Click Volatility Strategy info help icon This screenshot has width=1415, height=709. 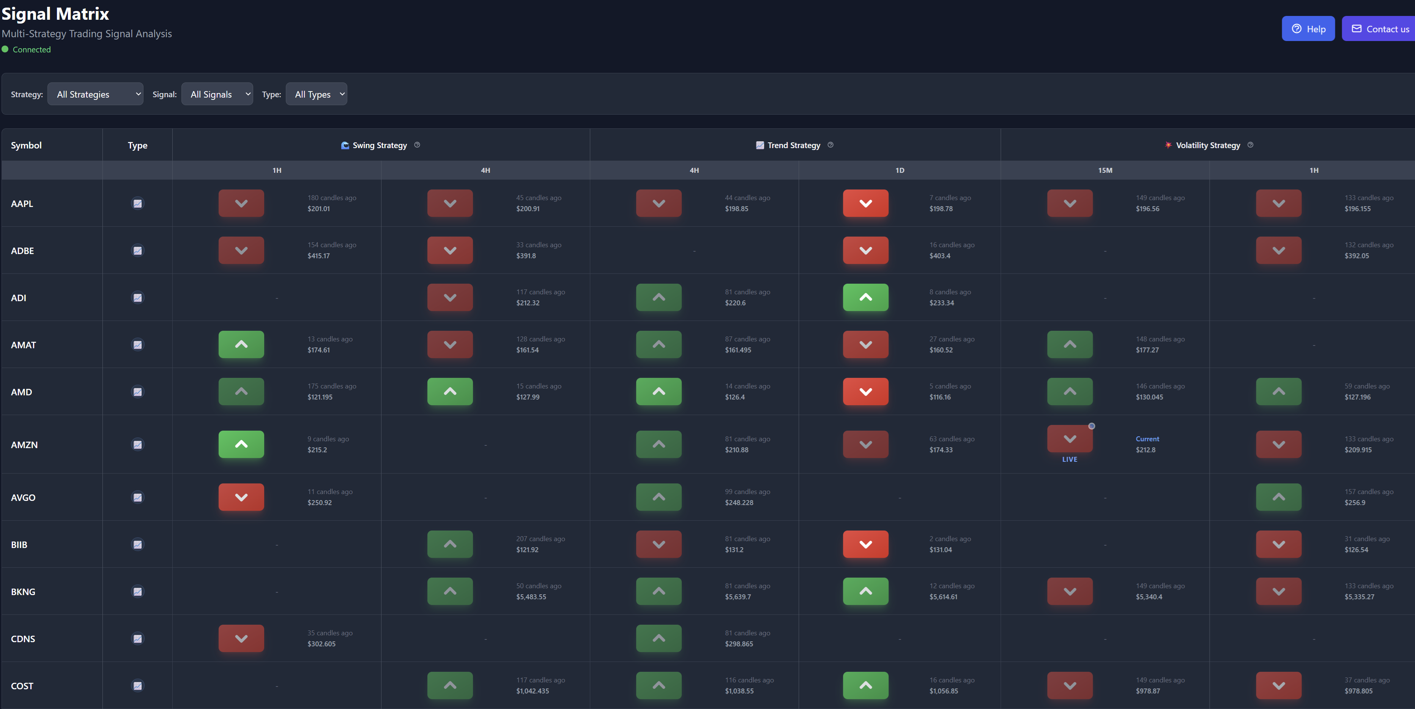[x=1250, y=145]
